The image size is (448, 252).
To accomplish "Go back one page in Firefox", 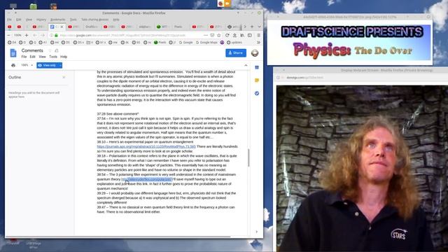I will [35, 35].
